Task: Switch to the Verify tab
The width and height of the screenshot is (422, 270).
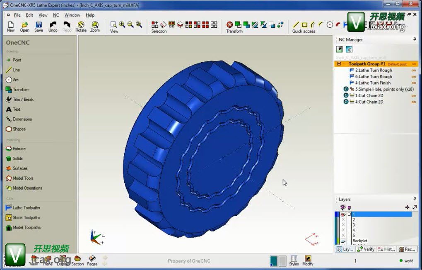Action: click(366, 249)
